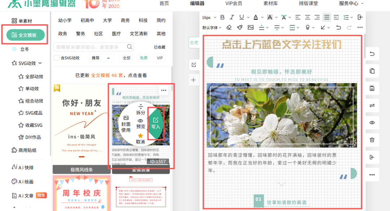The image size is (390, 211).
Task: Click the save disk icon in right sidebar
Action: (372, 88)
